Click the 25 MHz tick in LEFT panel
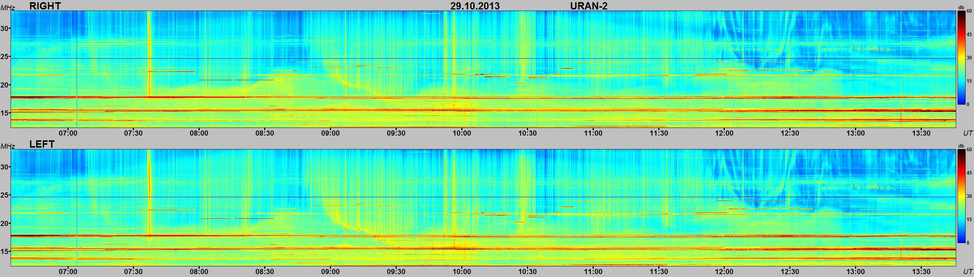This screenshot has width=974, height=277. click(5, 195)
